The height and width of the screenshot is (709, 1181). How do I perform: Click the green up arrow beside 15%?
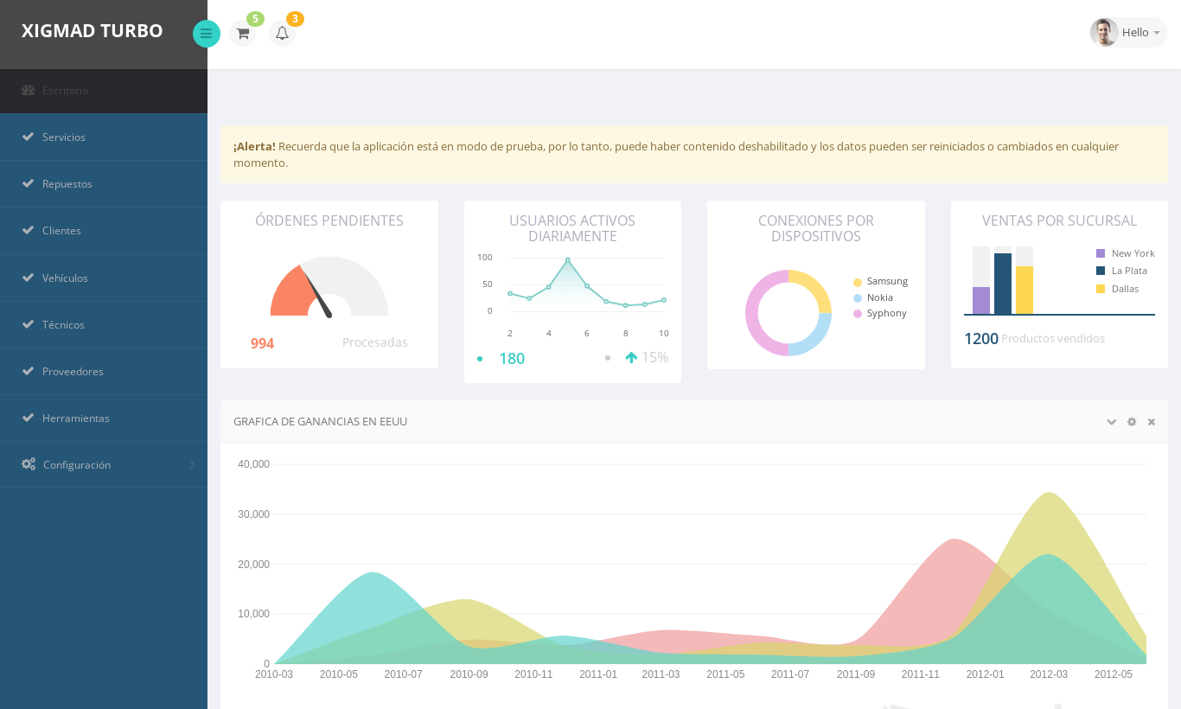click(631, 357)
